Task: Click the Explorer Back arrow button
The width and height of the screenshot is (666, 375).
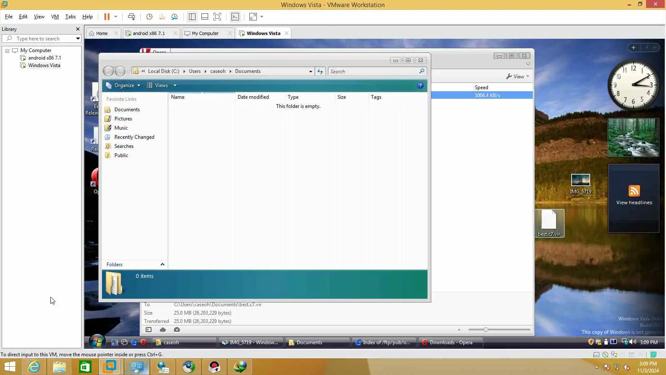Action: pos(108,71)
